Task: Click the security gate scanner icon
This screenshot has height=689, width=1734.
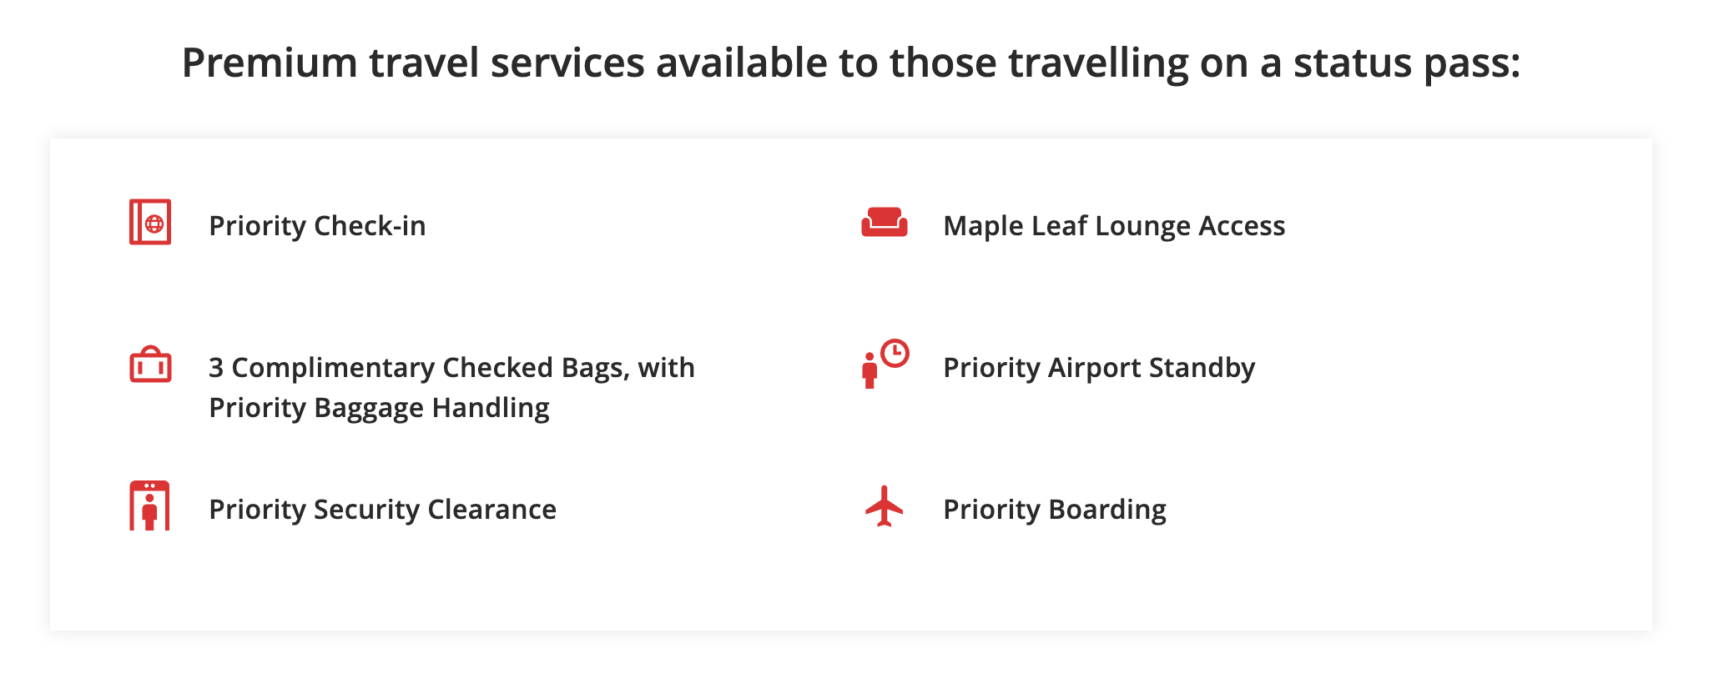Action: point(149,505)
